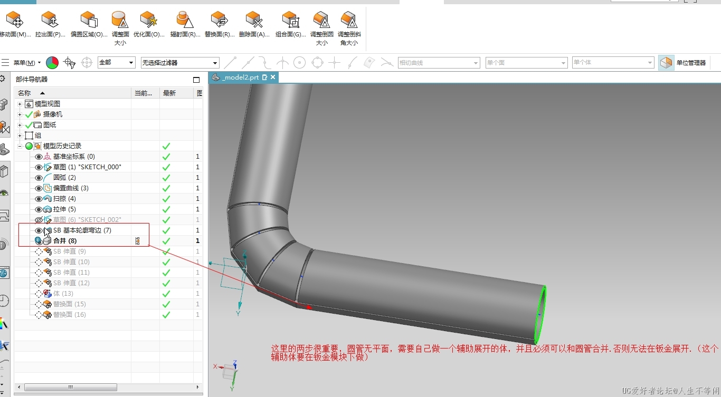Hide the 偏置曲线 (3) feature

39,188
